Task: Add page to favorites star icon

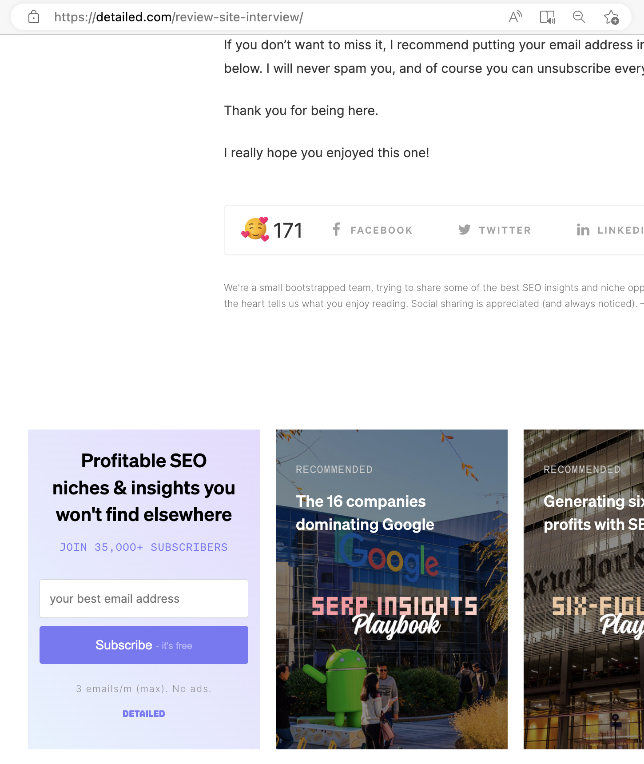Action: click(611, 17)
